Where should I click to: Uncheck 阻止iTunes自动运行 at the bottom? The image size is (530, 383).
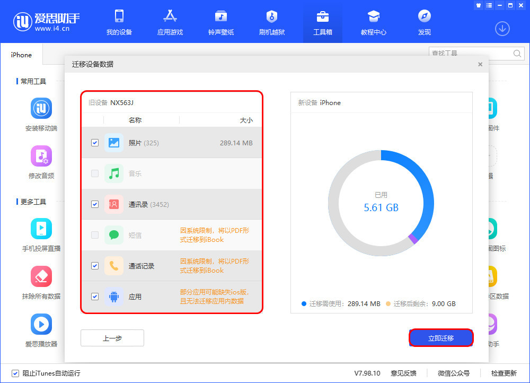[x=16, y=373]
